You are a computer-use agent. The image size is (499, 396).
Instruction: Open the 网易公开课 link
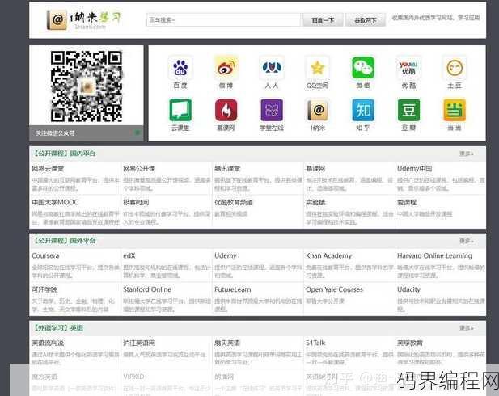click(x=139, y=169)
